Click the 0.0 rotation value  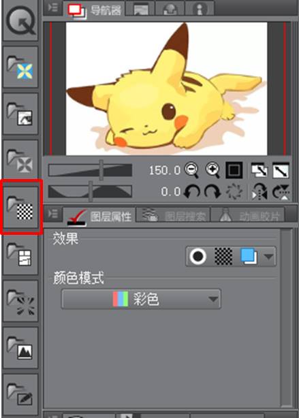coord(171,191)
